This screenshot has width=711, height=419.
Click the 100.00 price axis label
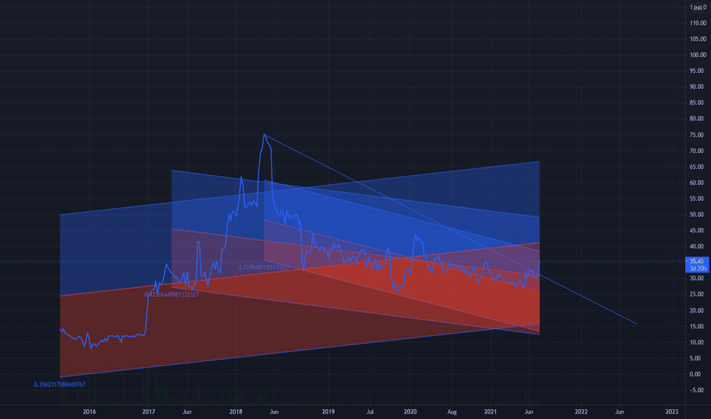tap(698, 55)
